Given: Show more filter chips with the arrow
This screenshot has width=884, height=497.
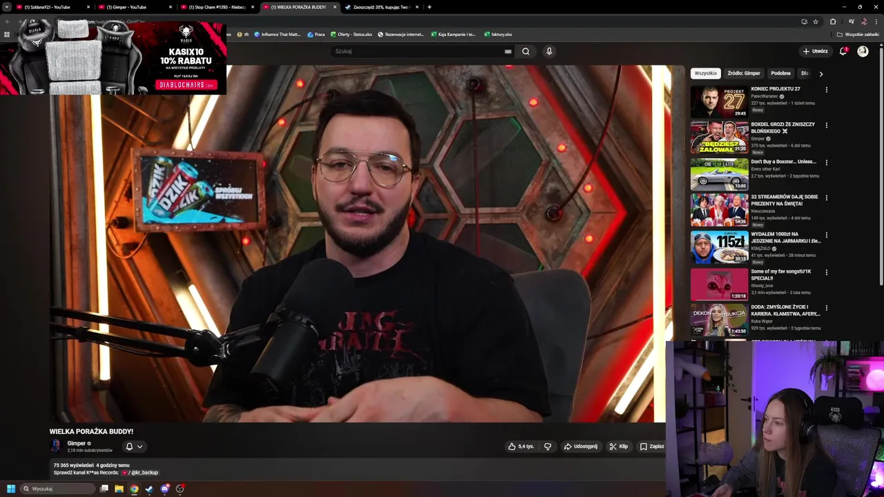Looking at the screenshot, I should click(820, 73).
